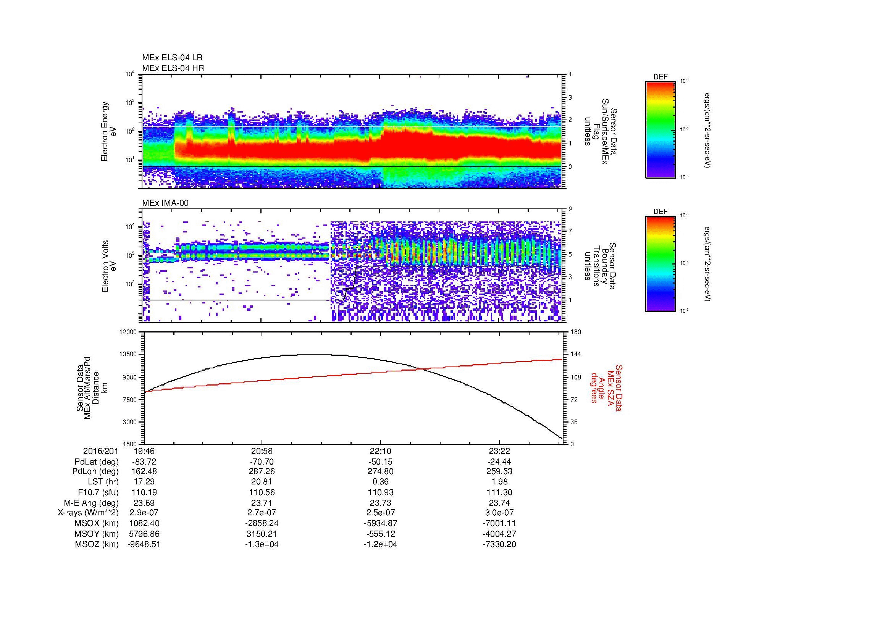Click the red 'MEx SZA Angle degrees' axis label
This screenshot has height=631, width=893.
606,387
